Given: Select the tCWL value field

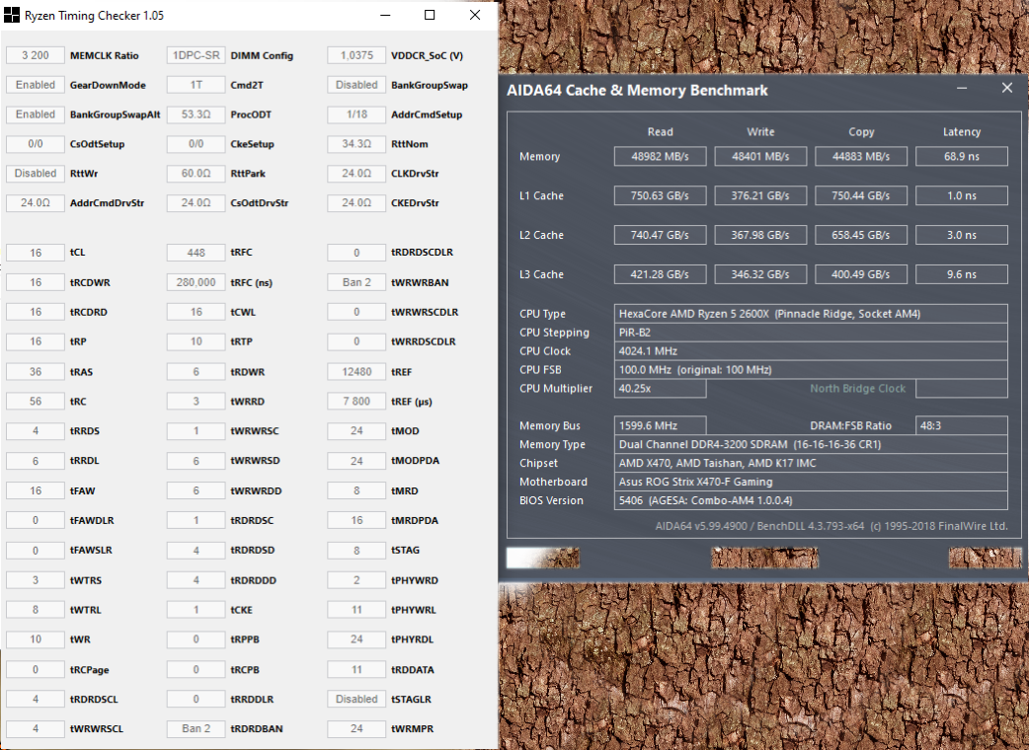Looking at the screenshot, I should tap(197, 312).
